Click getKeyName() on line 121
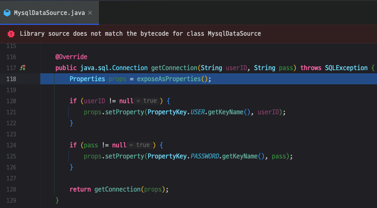The width and height of the screenshot is (377, 208). [229, 112]
